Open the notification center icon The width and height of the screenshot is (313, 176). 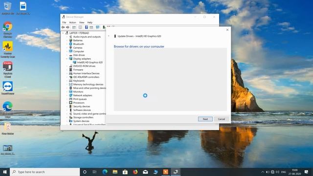click(x=307, y=172)
